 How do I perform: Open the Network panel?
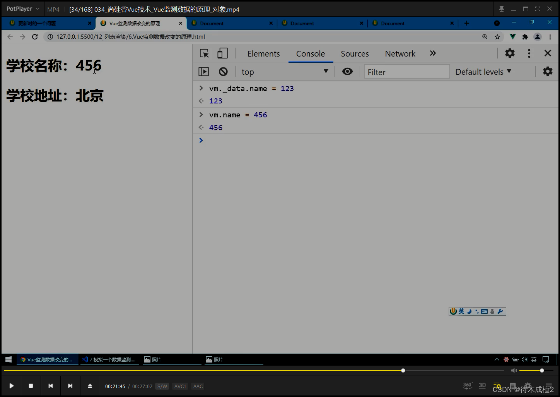click(x=400, y=54)
